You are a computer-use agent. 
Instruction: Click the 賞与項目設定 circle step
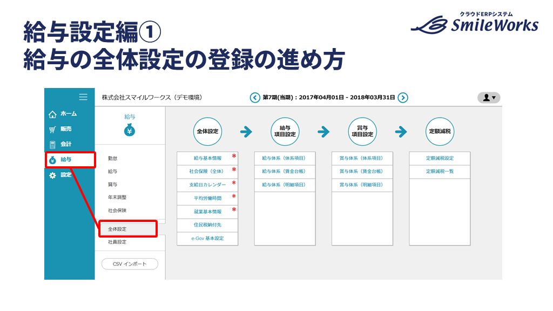click(362, 132)
